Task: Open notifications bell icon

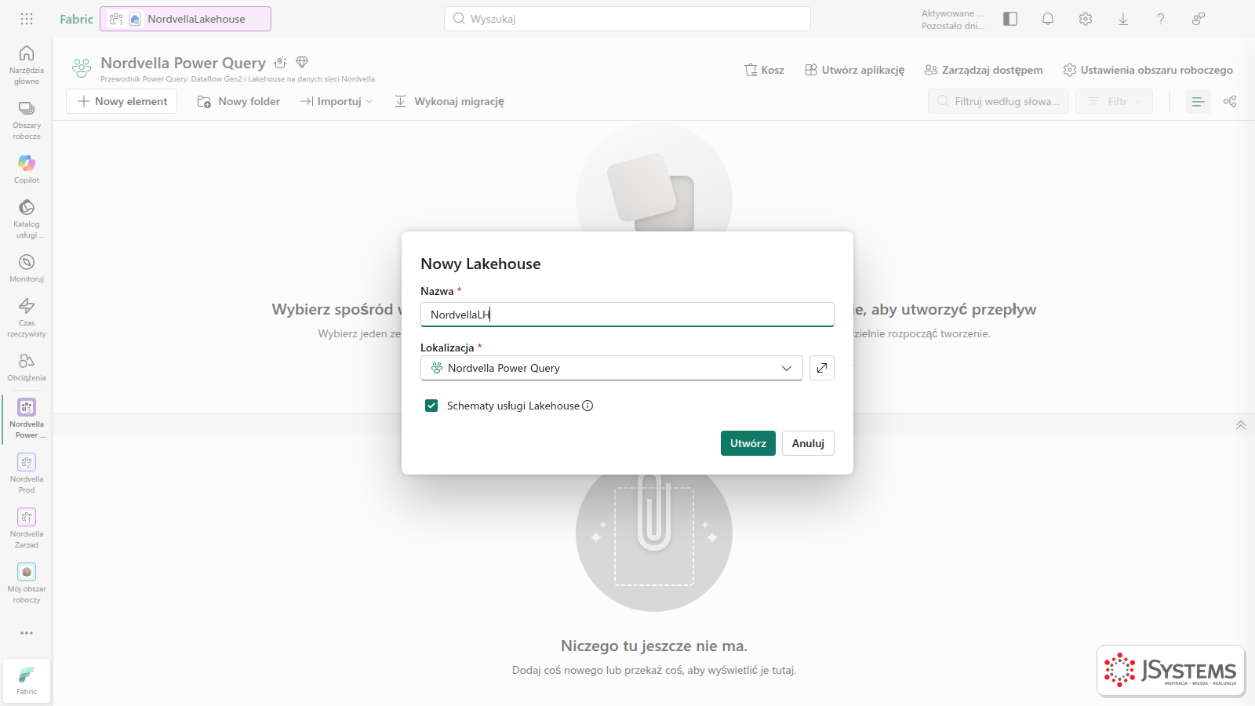Action: (x=1048, y=19)
